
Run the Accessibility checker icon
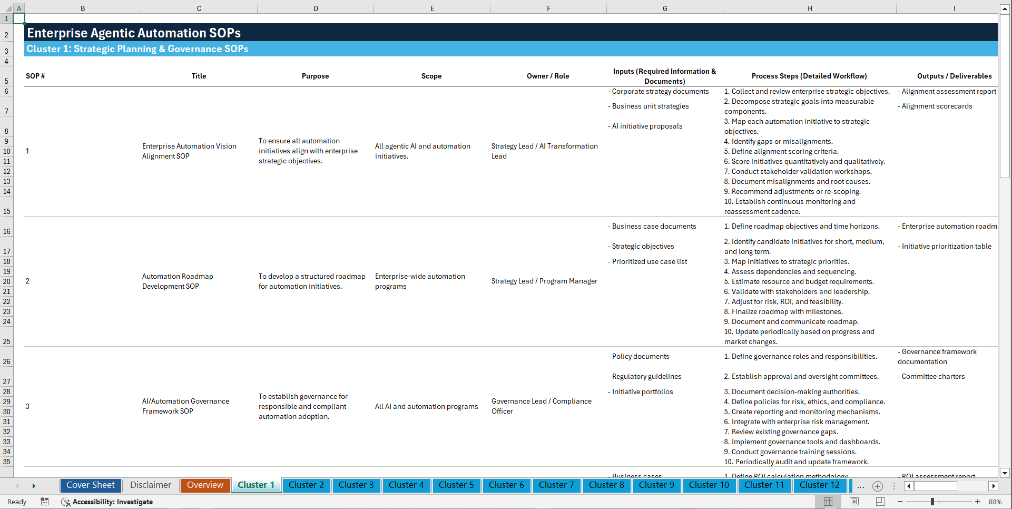pos(66,502)
